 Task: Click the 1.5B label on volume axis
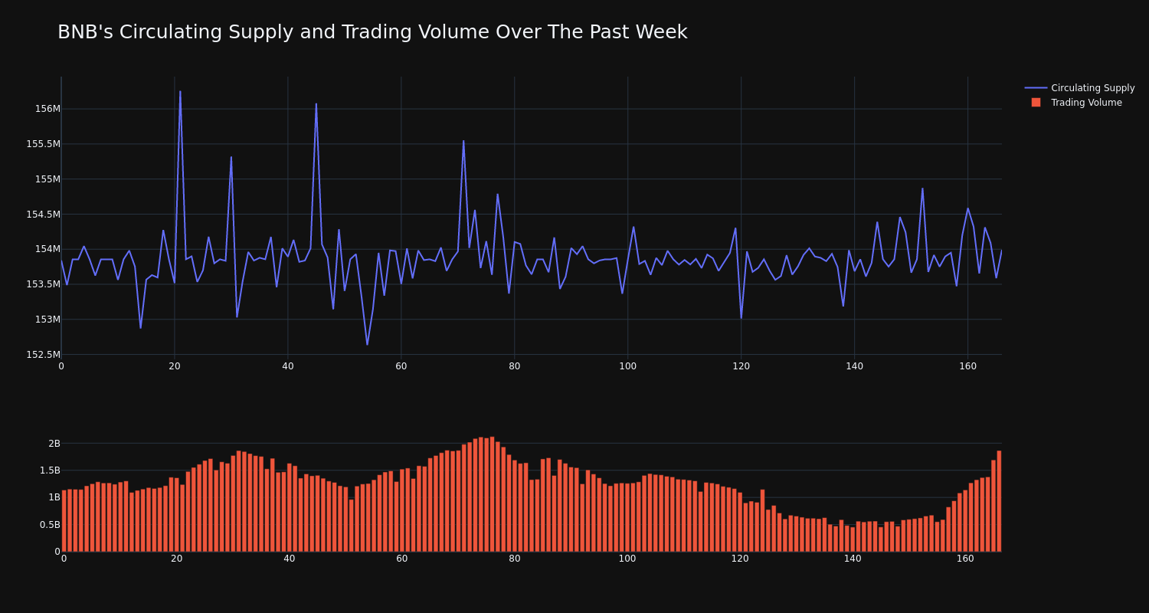point(50,470)
